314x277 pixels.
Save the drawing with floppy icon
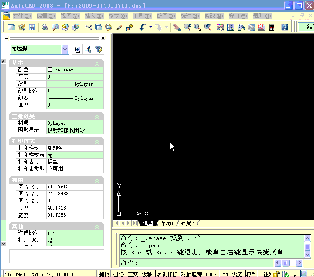tap(32, 27)
